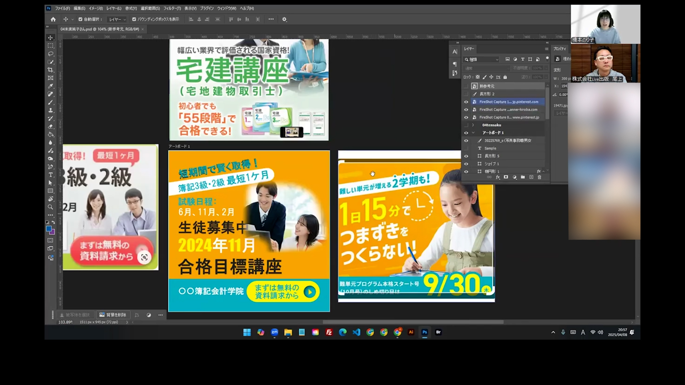
Task: Click the foreground blue color swatch
Action: pos(49,229)
